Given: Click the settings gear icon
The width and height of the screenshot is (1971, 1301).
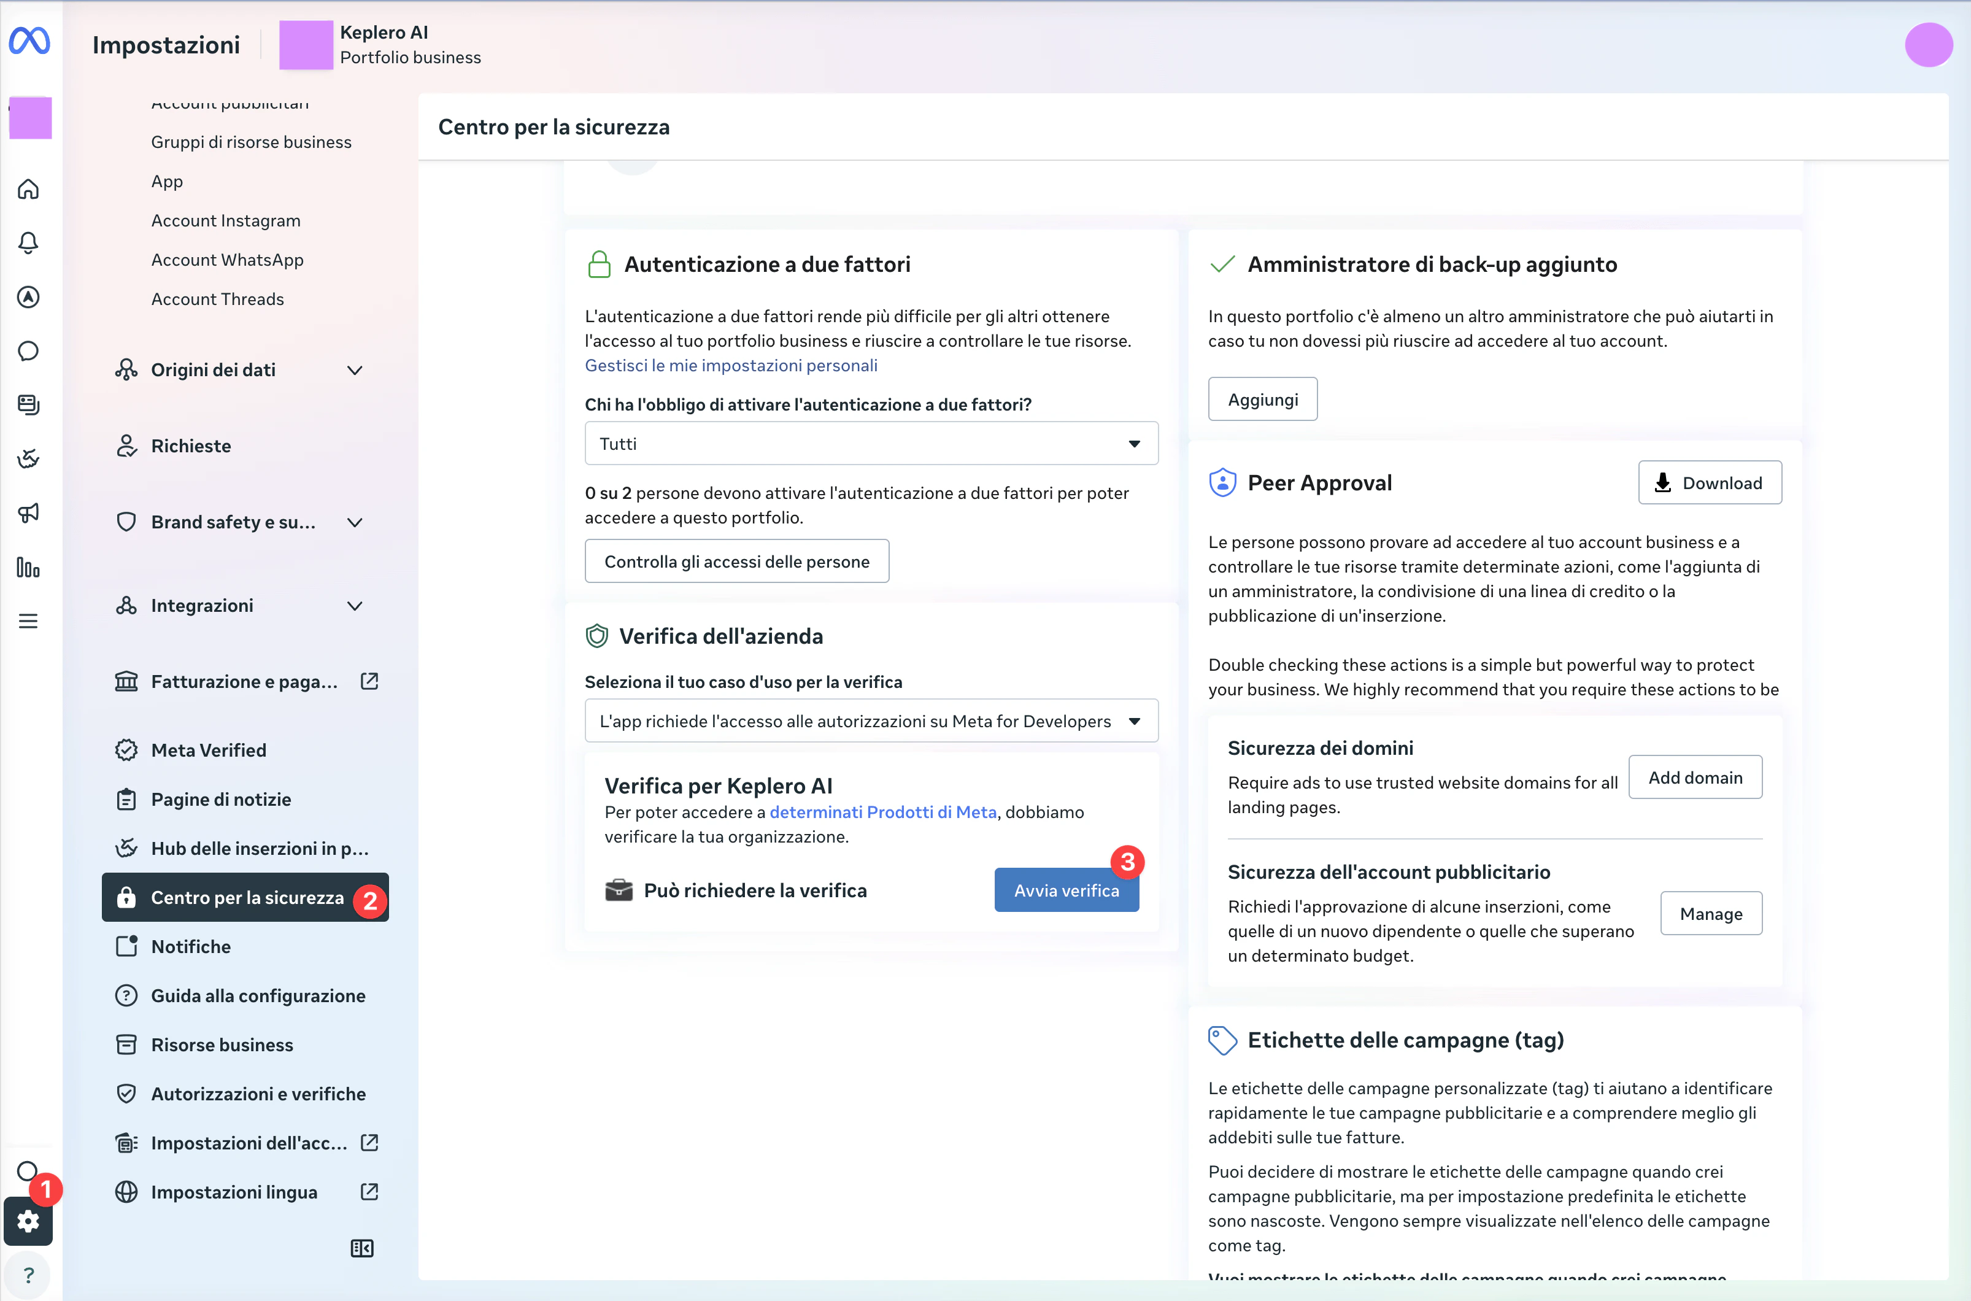Looking at the screenshot, I should (28, 1221).
